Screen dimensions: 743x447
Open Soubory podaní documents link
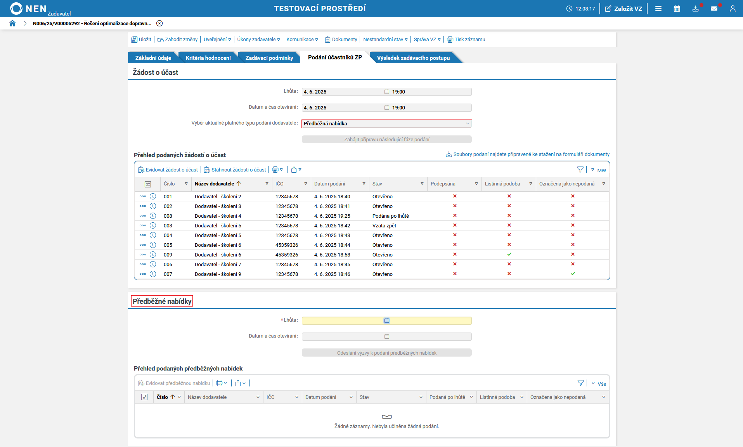click(528, 154)
